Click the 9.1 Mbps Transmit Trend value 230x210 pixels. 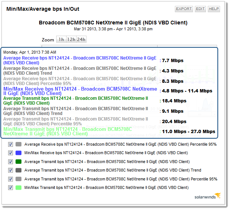pyautogui.click(x=172, y=111)
